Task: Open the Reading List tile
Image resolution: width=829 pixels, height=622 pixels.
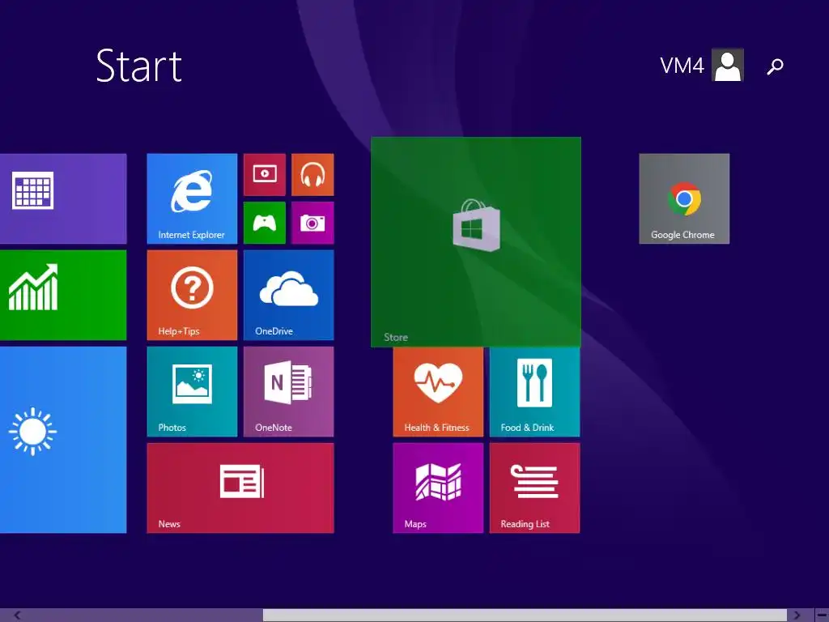Action: point(534,488)
